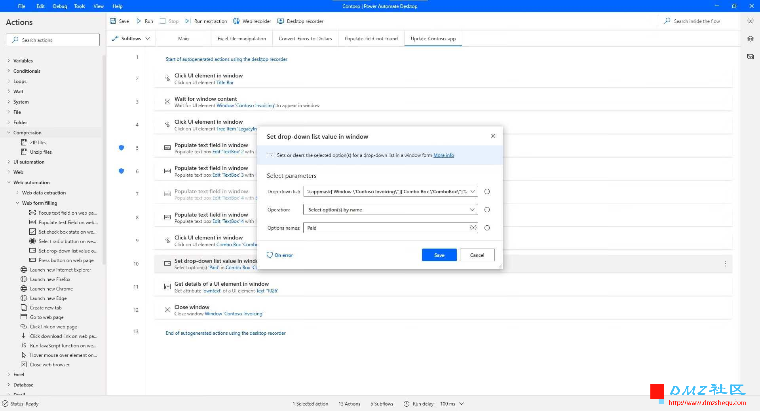760x411 pixels.
Task: Click Cancel in the dialog
Action: pos(477,255)
